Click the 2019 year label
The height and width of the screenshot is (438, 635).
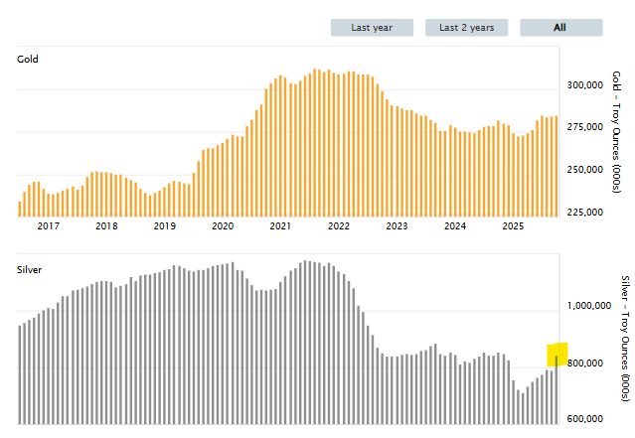[164, 226]
